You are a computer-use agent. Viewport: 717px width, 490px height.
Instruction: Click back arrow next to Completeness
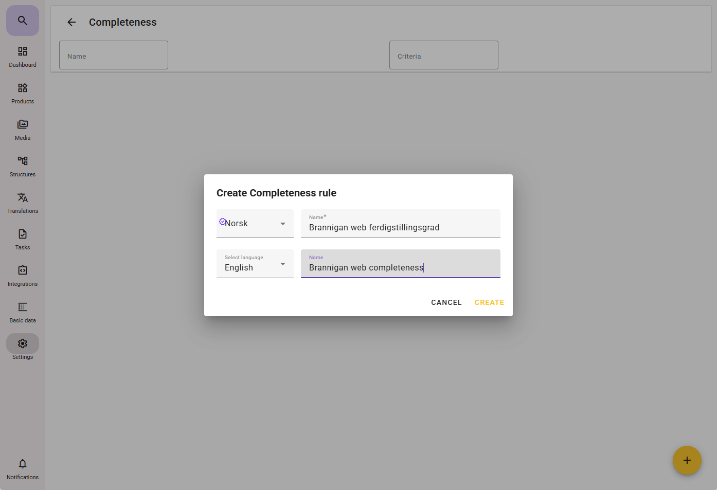point(71,22)
